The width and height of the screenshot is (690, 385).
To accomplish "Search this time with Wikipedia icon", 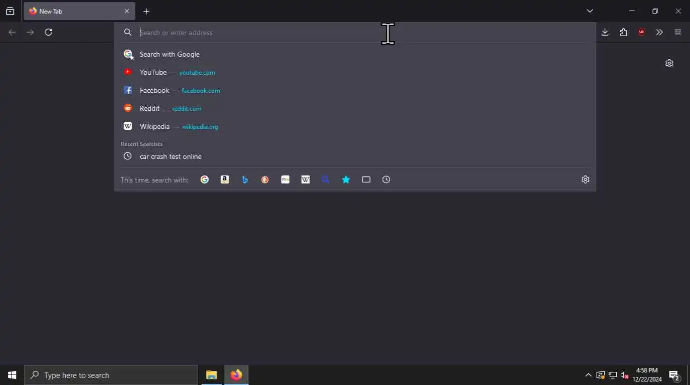I will point(305,179).
